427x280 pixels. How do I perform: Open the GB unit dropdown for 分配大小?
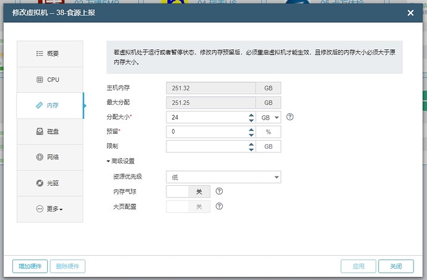pyautogui.click(x=270, y=117)
